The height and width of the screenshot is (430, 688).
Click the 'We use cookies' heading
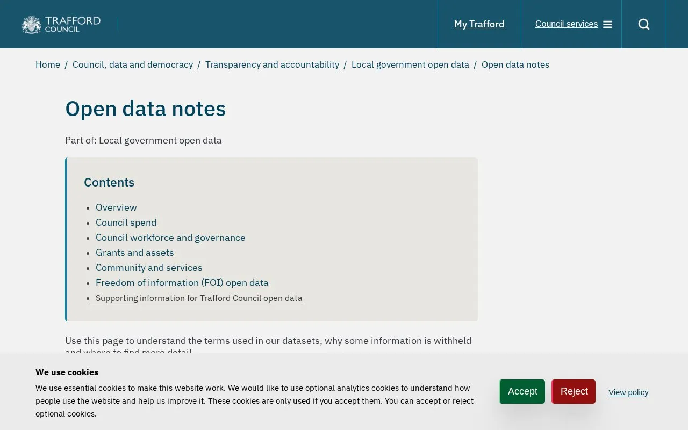coord(67,372)
